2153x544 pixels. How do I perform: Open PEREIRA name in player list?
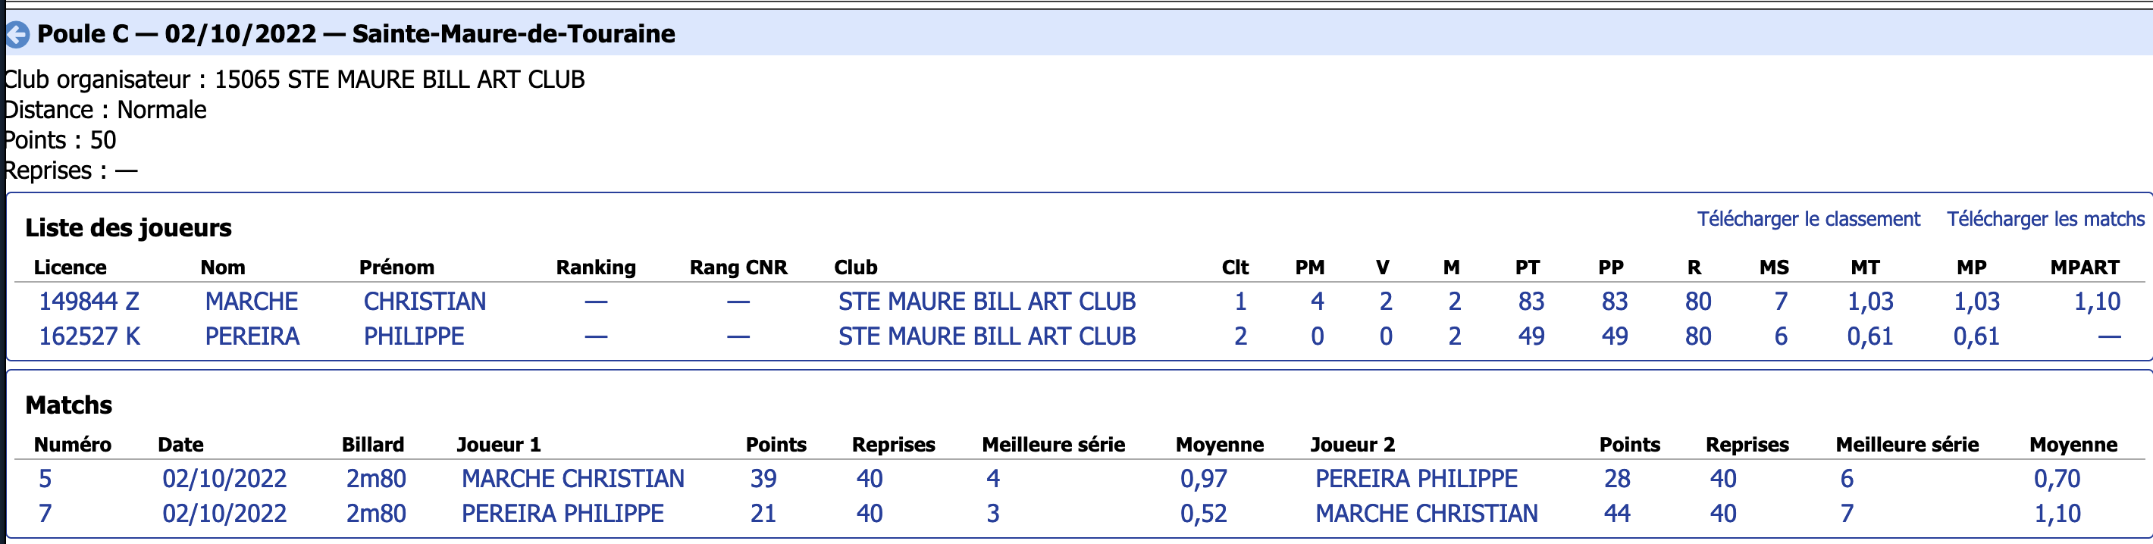click(x=252, y=336)
